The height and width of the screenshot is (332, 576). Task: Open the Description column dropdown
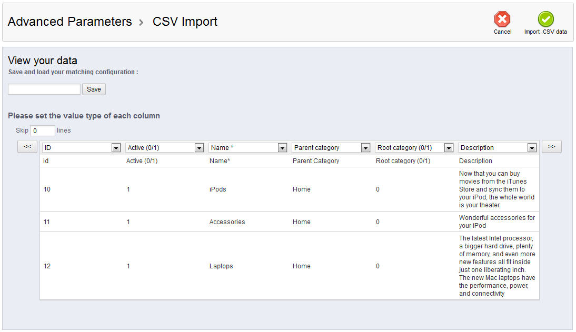[x=532, y=148]
